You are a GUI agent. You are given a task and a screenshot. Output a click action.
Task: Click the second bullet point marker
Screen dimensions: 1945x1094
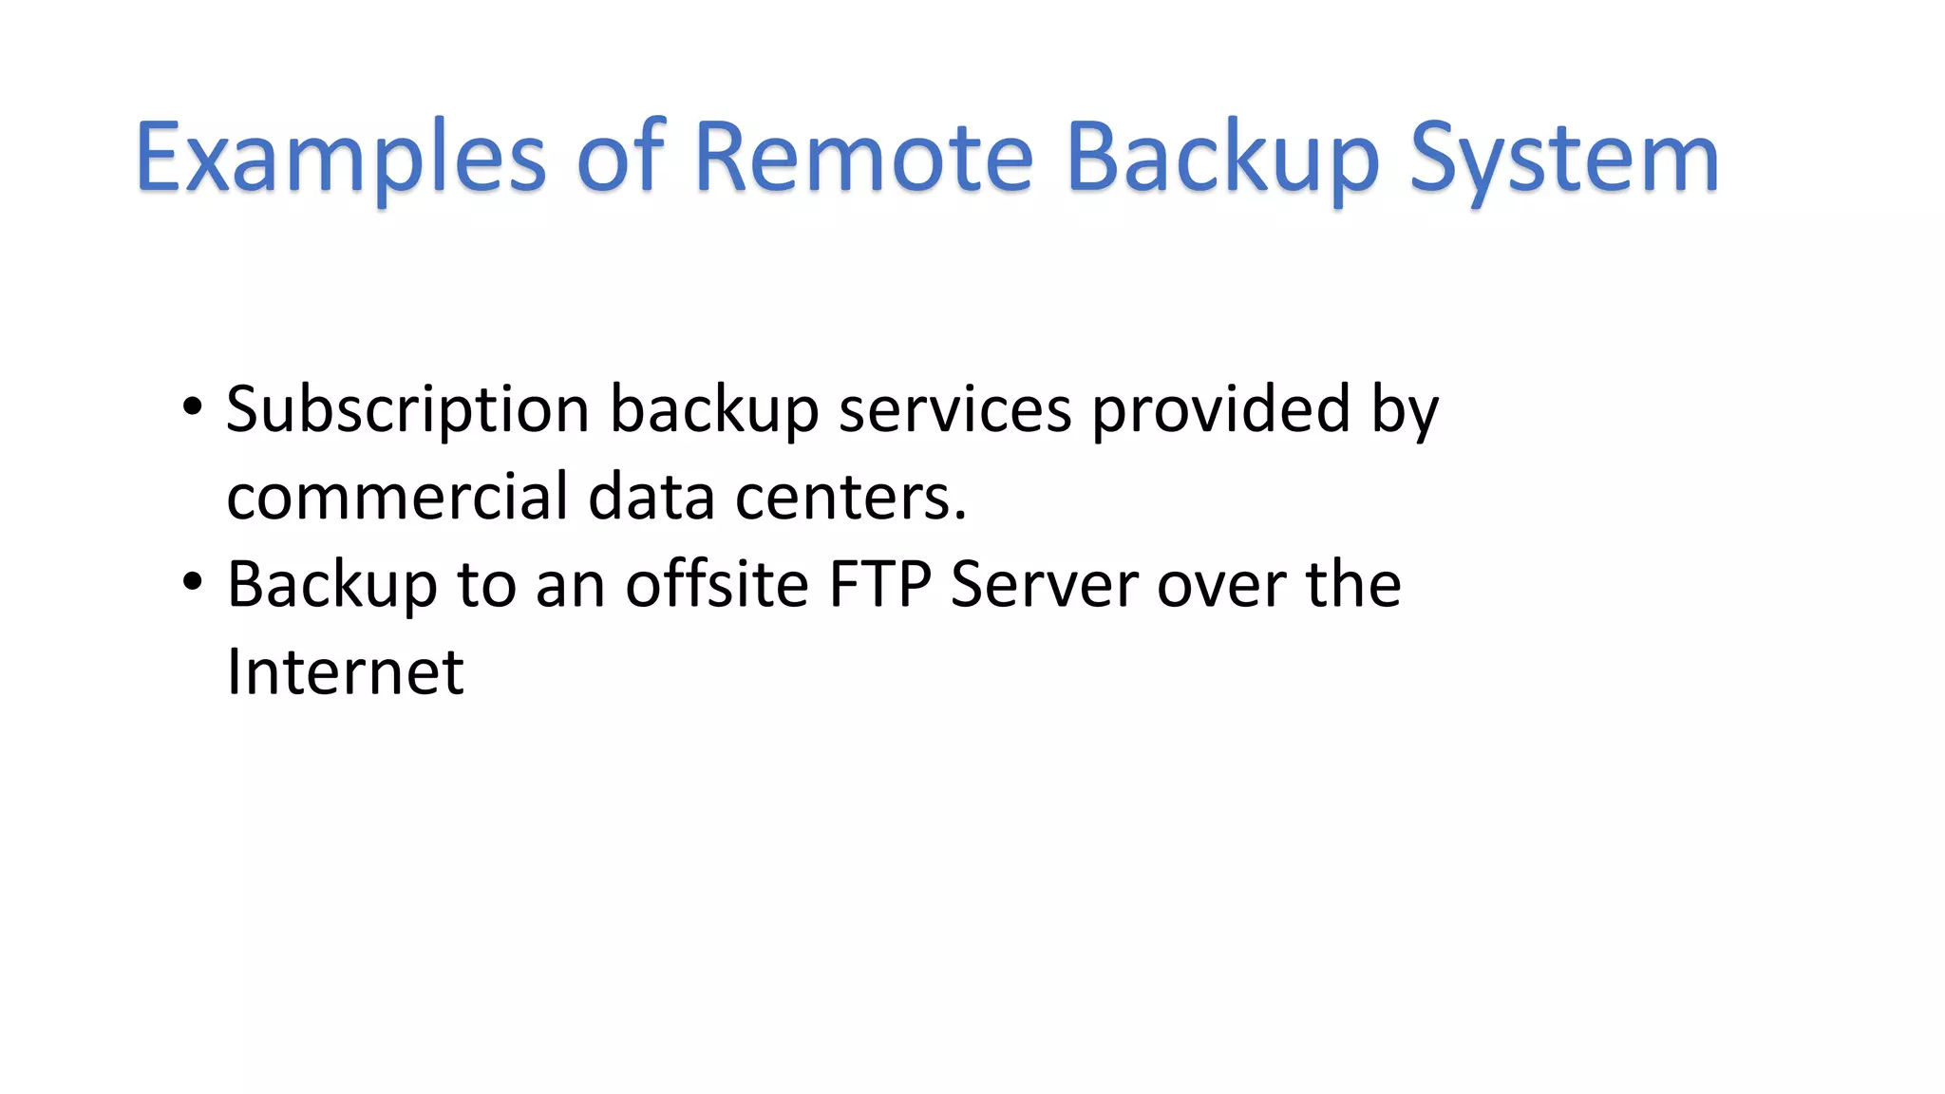click(x=193, y=582)
